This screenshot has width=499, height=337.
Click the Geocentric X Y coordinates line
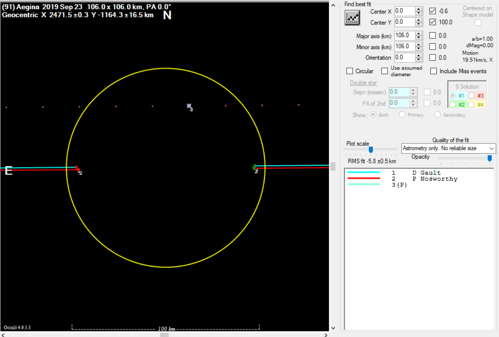[x=78, y=15]
